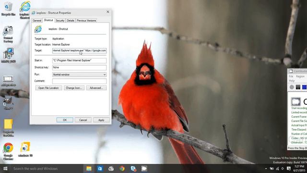Image resolution: width=307 pixels, height=173 pixels.
Task: Select the GIMP desktop shortcut
Action: pos(8,103)
